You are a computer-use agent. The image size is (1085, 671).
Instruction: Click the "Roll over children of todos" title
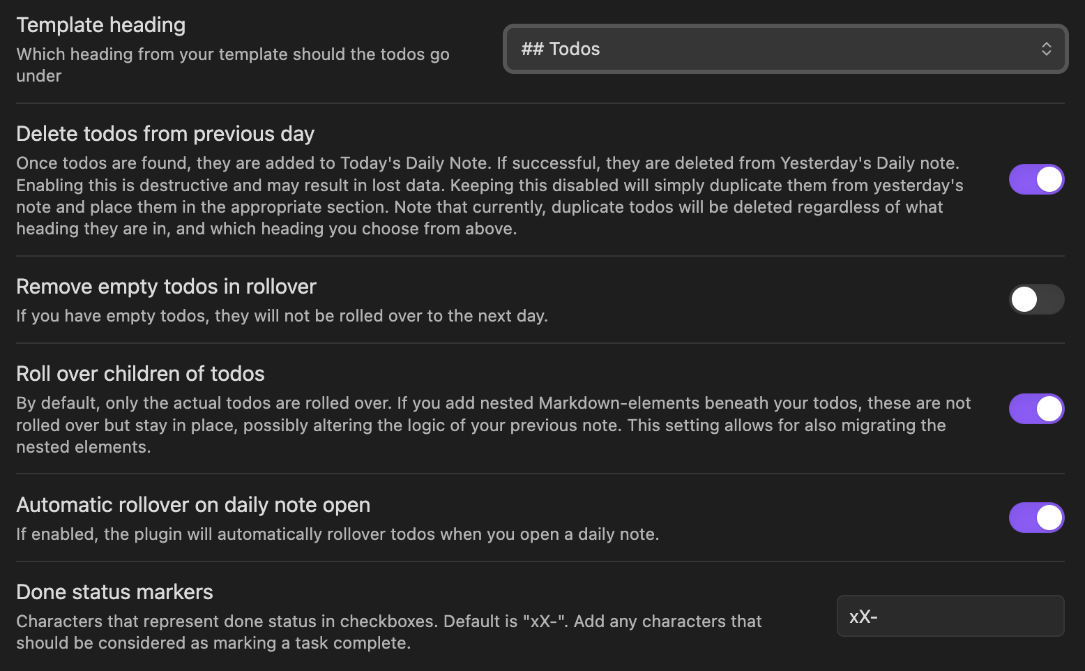coord(140,374)
